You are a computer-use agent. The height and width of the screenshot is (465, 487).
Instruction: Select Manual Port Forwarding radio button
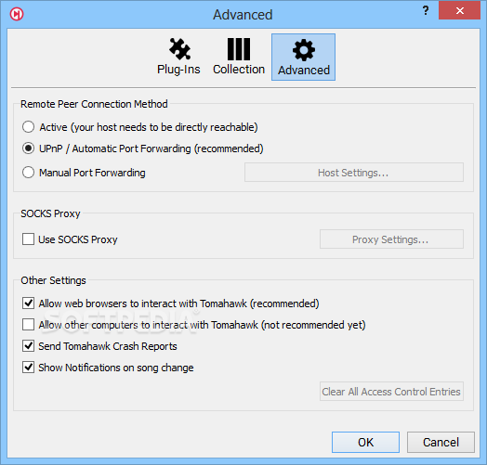pyautogui.click(x=28, y=172)
